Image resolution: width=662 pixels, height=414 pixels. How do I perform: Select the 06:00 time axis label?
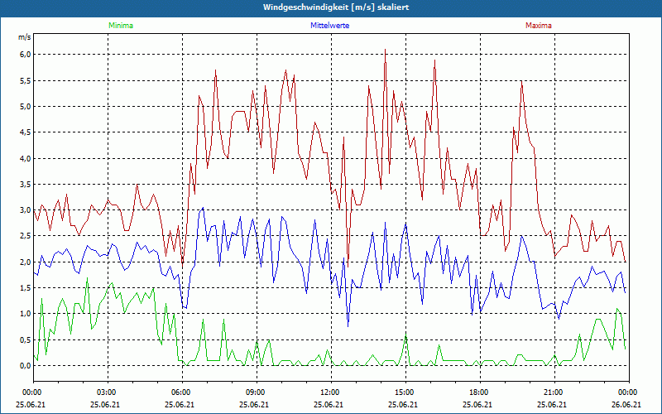tap(181, 392)
